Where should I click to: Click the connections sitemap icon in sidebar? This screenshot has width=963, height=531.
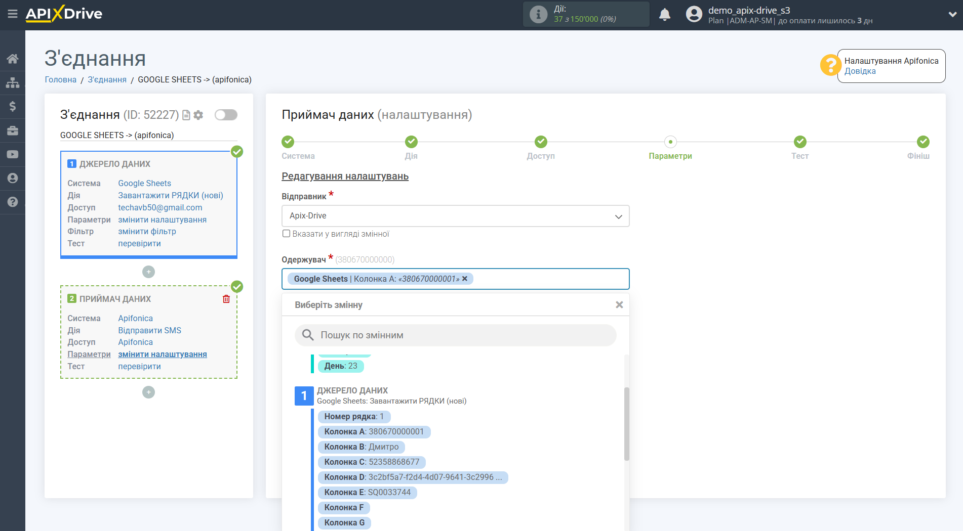pyautogui.click(x=12, y=82)
